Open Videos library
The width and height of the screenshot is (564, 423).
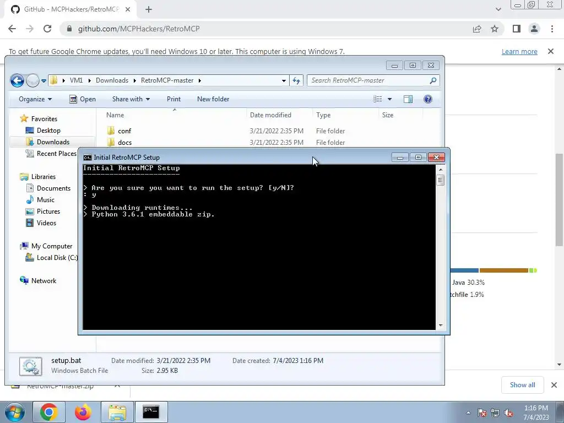46,223
